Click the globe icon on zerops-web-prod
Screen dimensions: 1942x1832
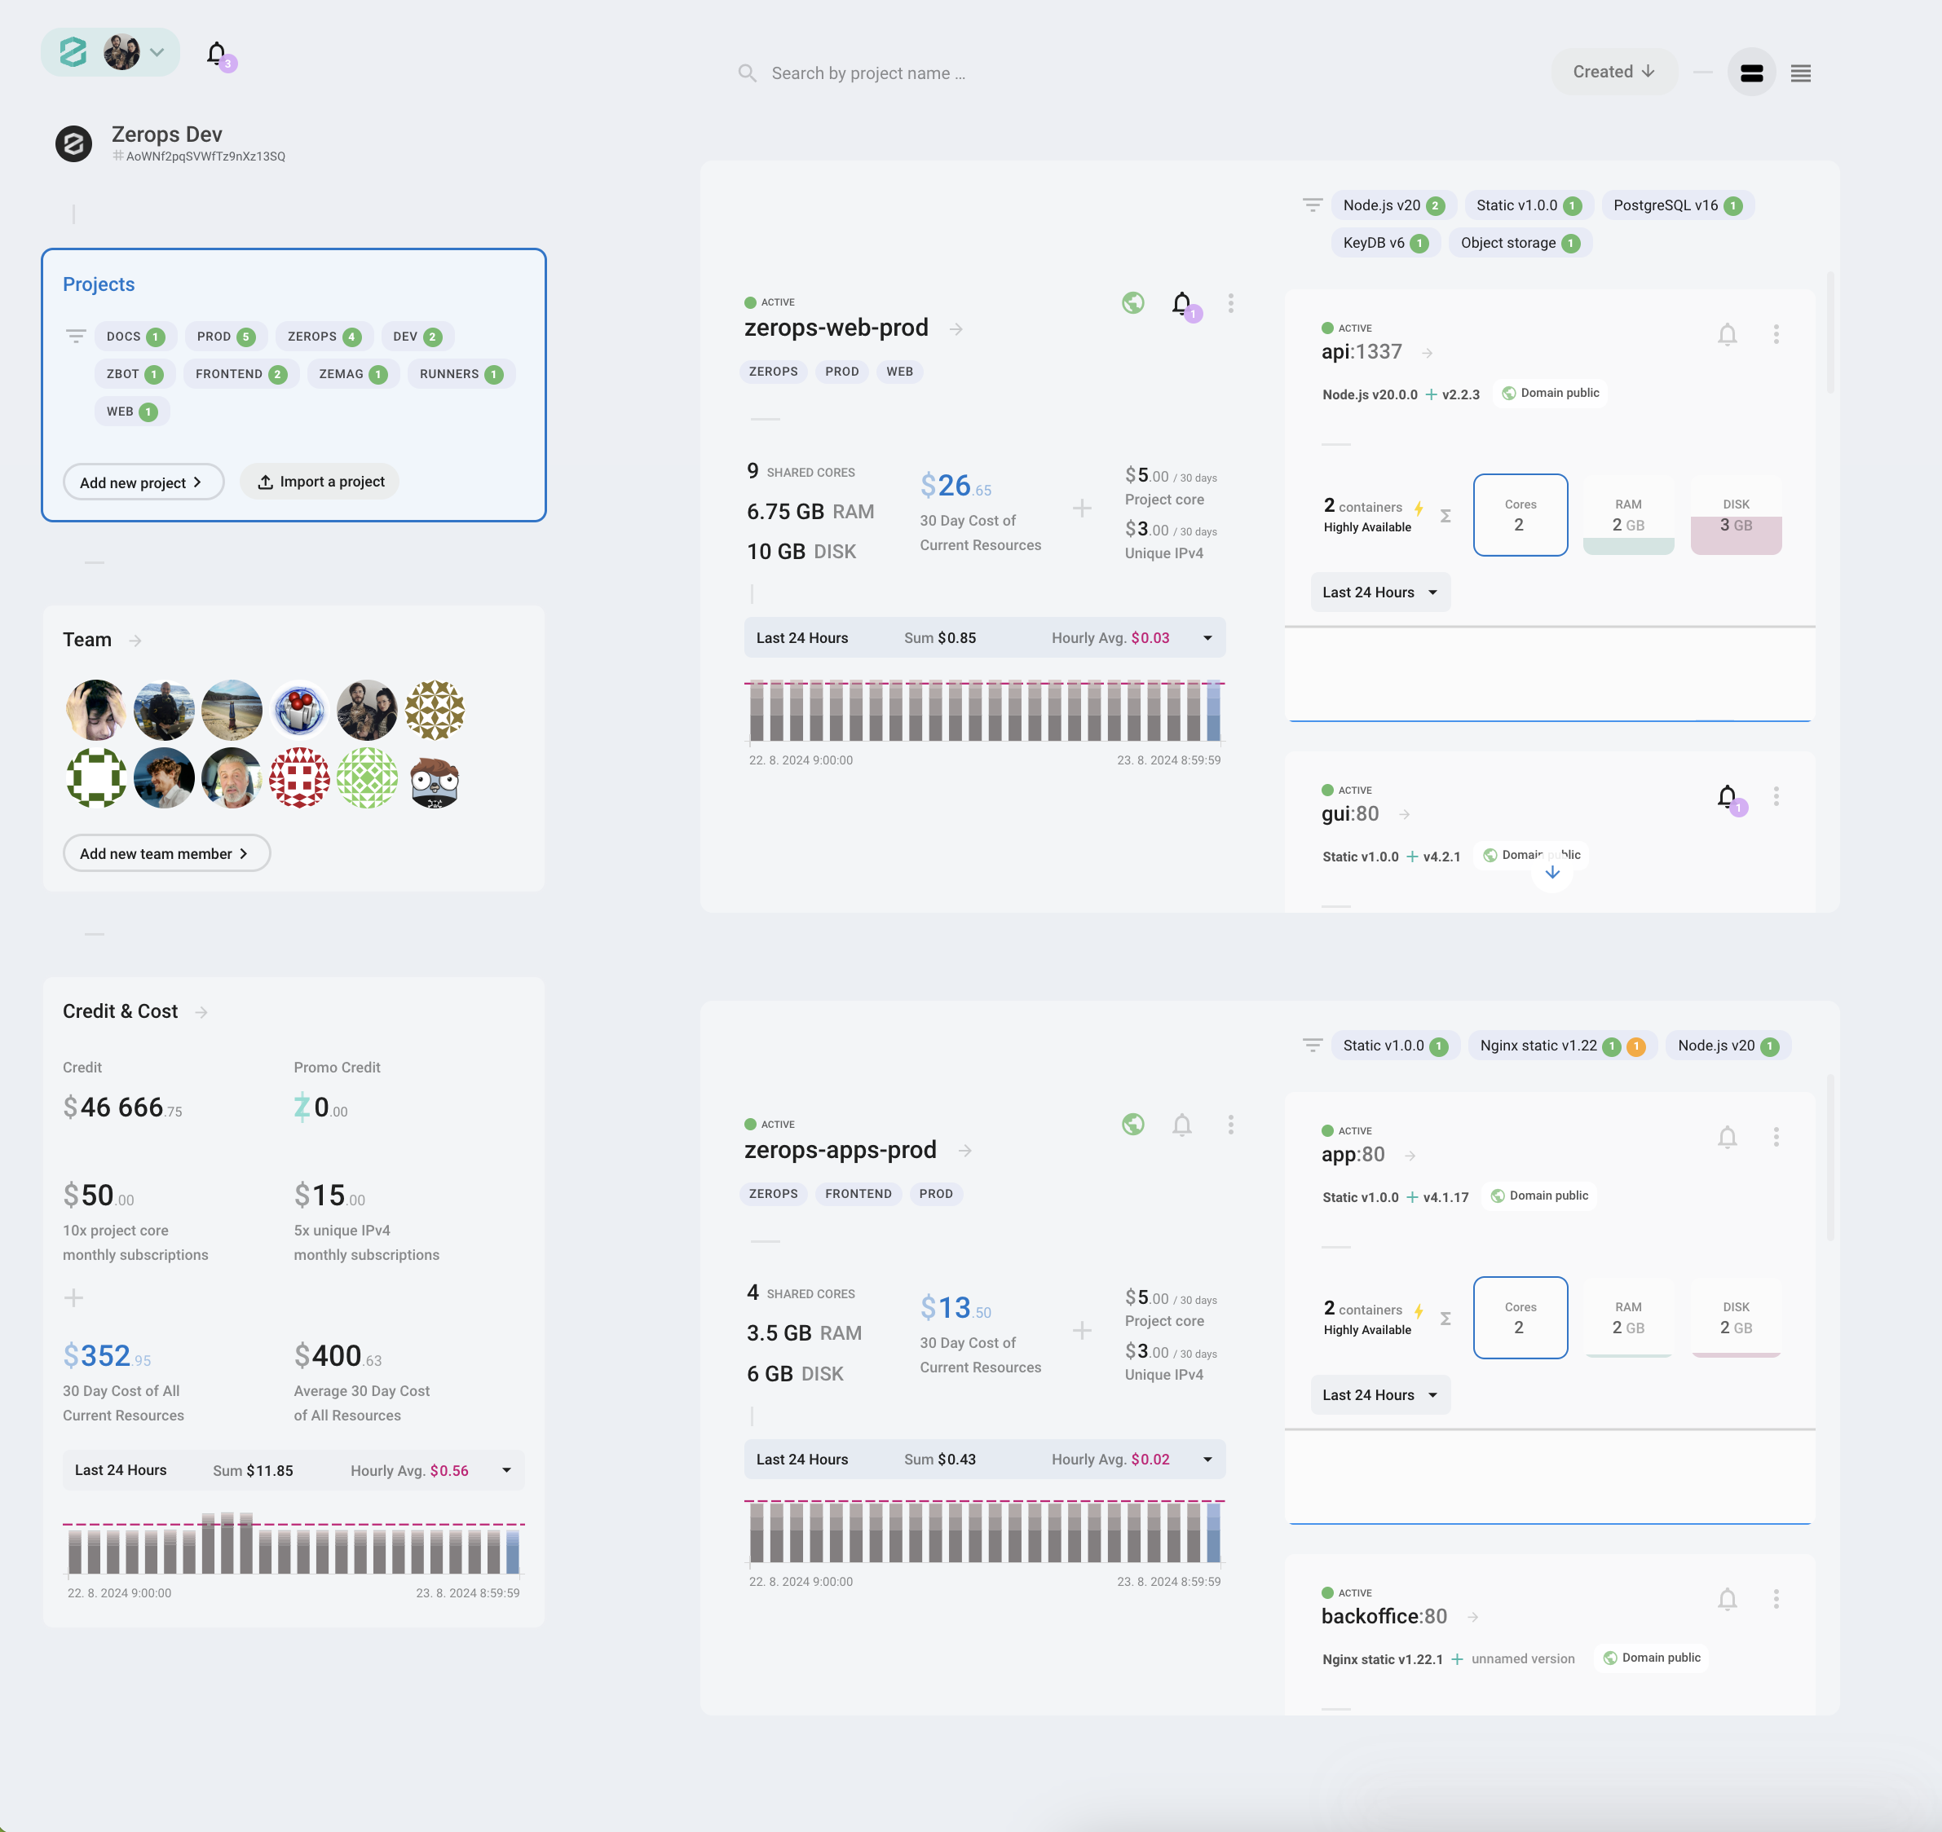1132,302
